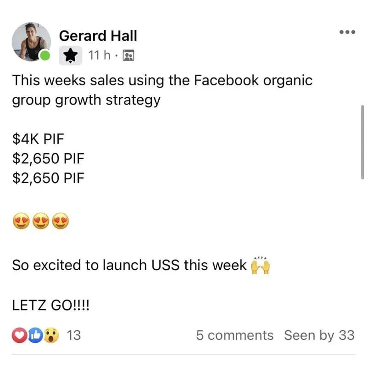Open the 11 h post timestamp
The image size is (367, 367).
pyautogui.click(x=99, y=56)
